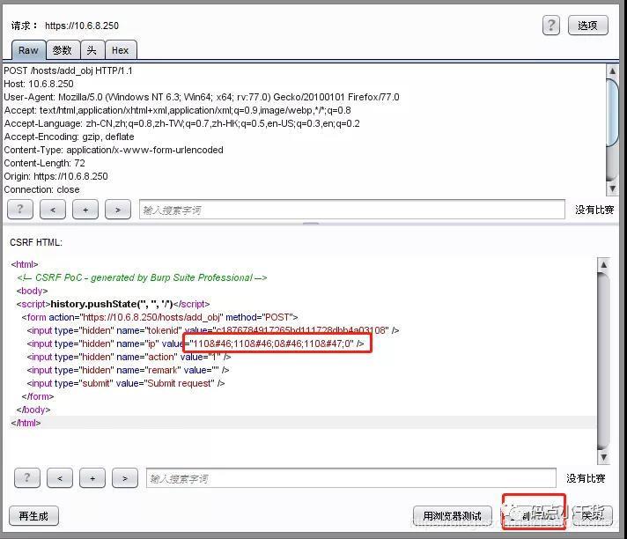Viewport: 627px width, 539px height.
Task: Go to previous match in request search
Action: point(53,209)
